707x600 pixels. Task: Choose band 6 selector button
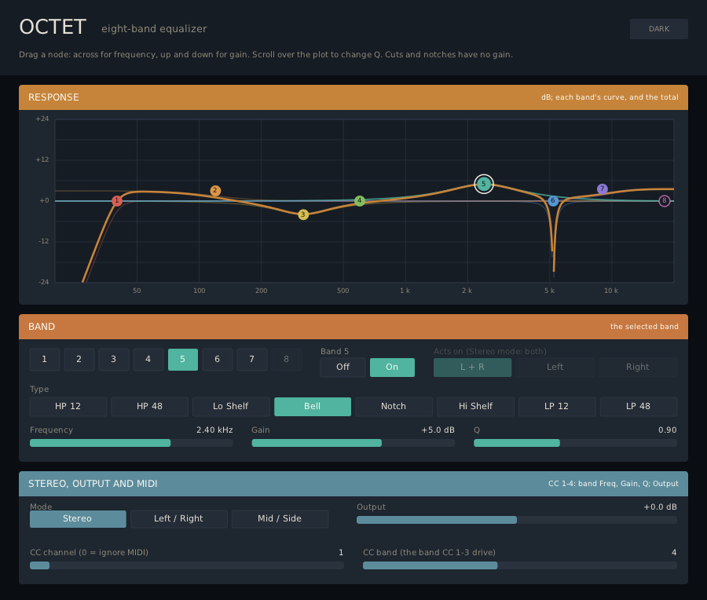point(218,359)
